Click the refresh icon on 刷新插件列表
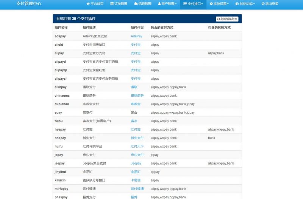This screenshot has width=303, height=199. tap(219, 19)
